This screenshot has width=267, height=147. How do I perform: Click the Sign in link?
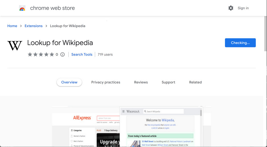tap(243, 8)
